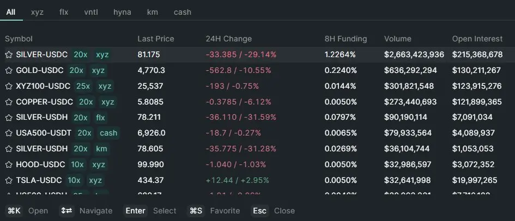Open the flx tab
Viewport: 515px width, 221px height.
[x=64, y=11]
